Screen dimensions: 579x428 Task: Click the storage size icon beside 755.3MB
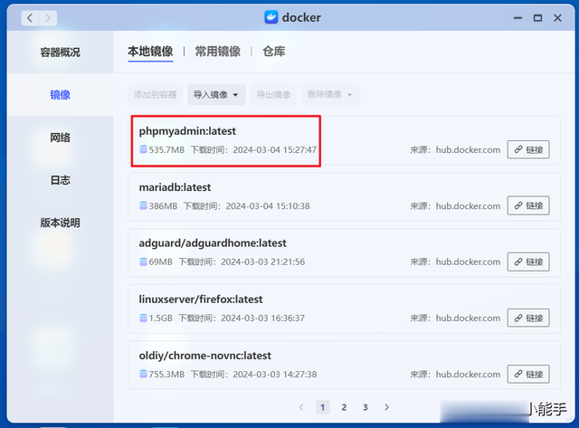143,374
